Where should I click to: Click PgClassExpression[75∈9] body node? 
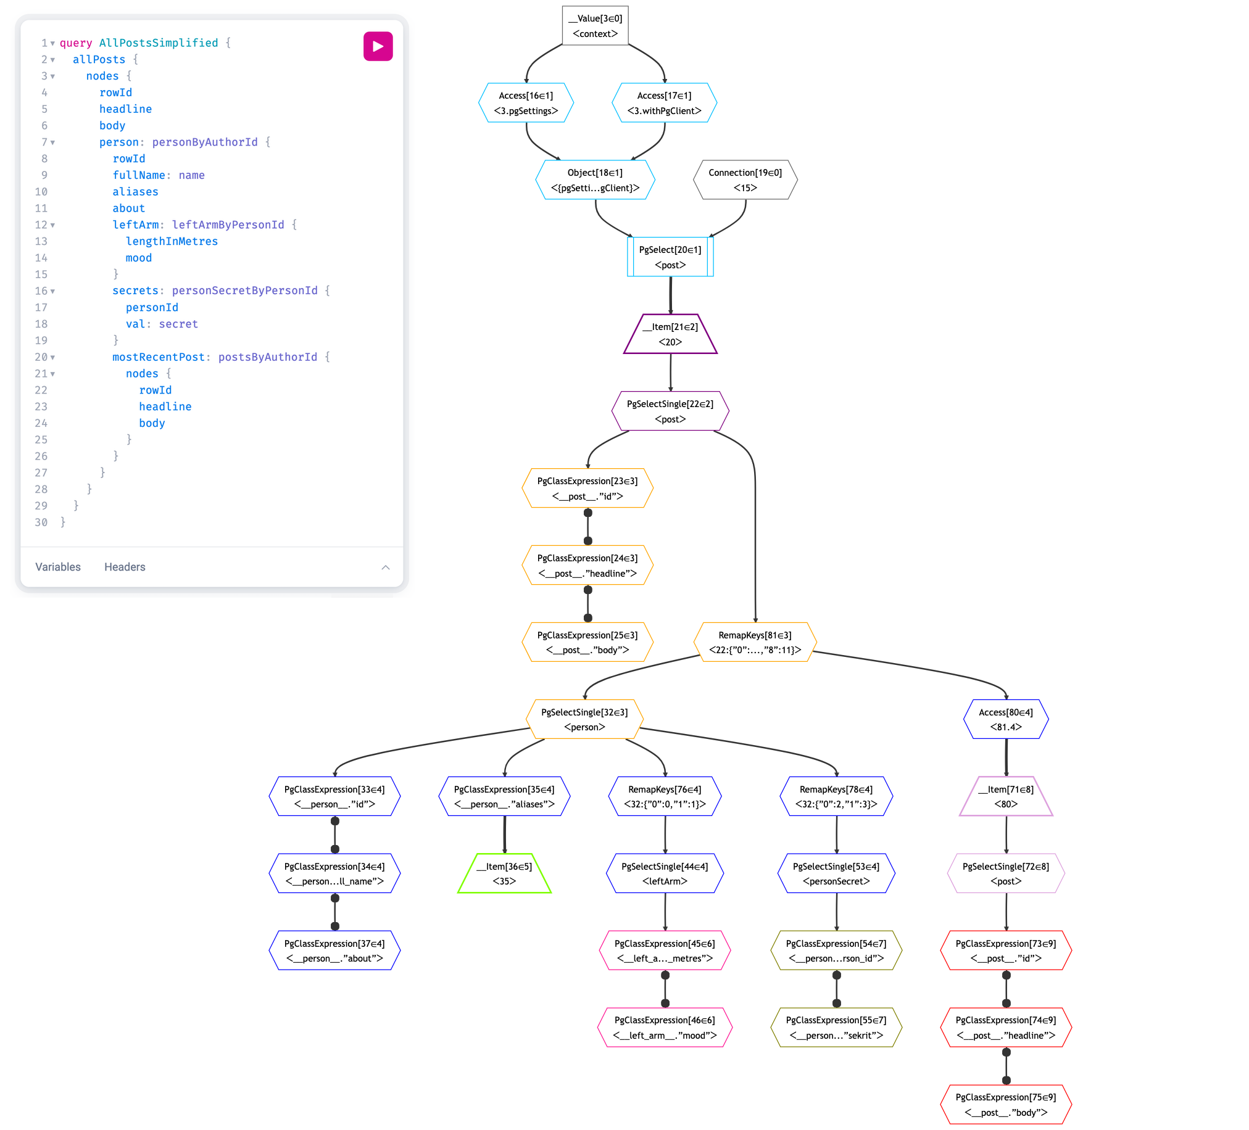(1006, 1105)
